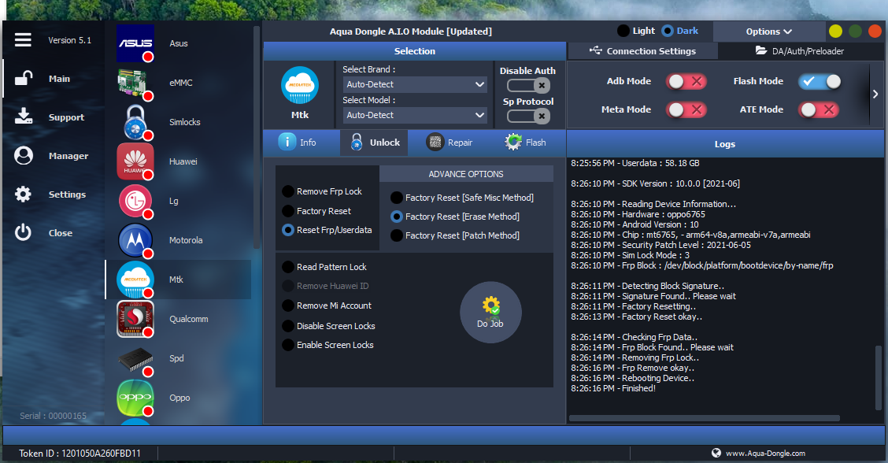Open the DA/Auth/Preloader tab
This screenshot has height=463, width=888.
pyautogui.click(x=800, y=51)
